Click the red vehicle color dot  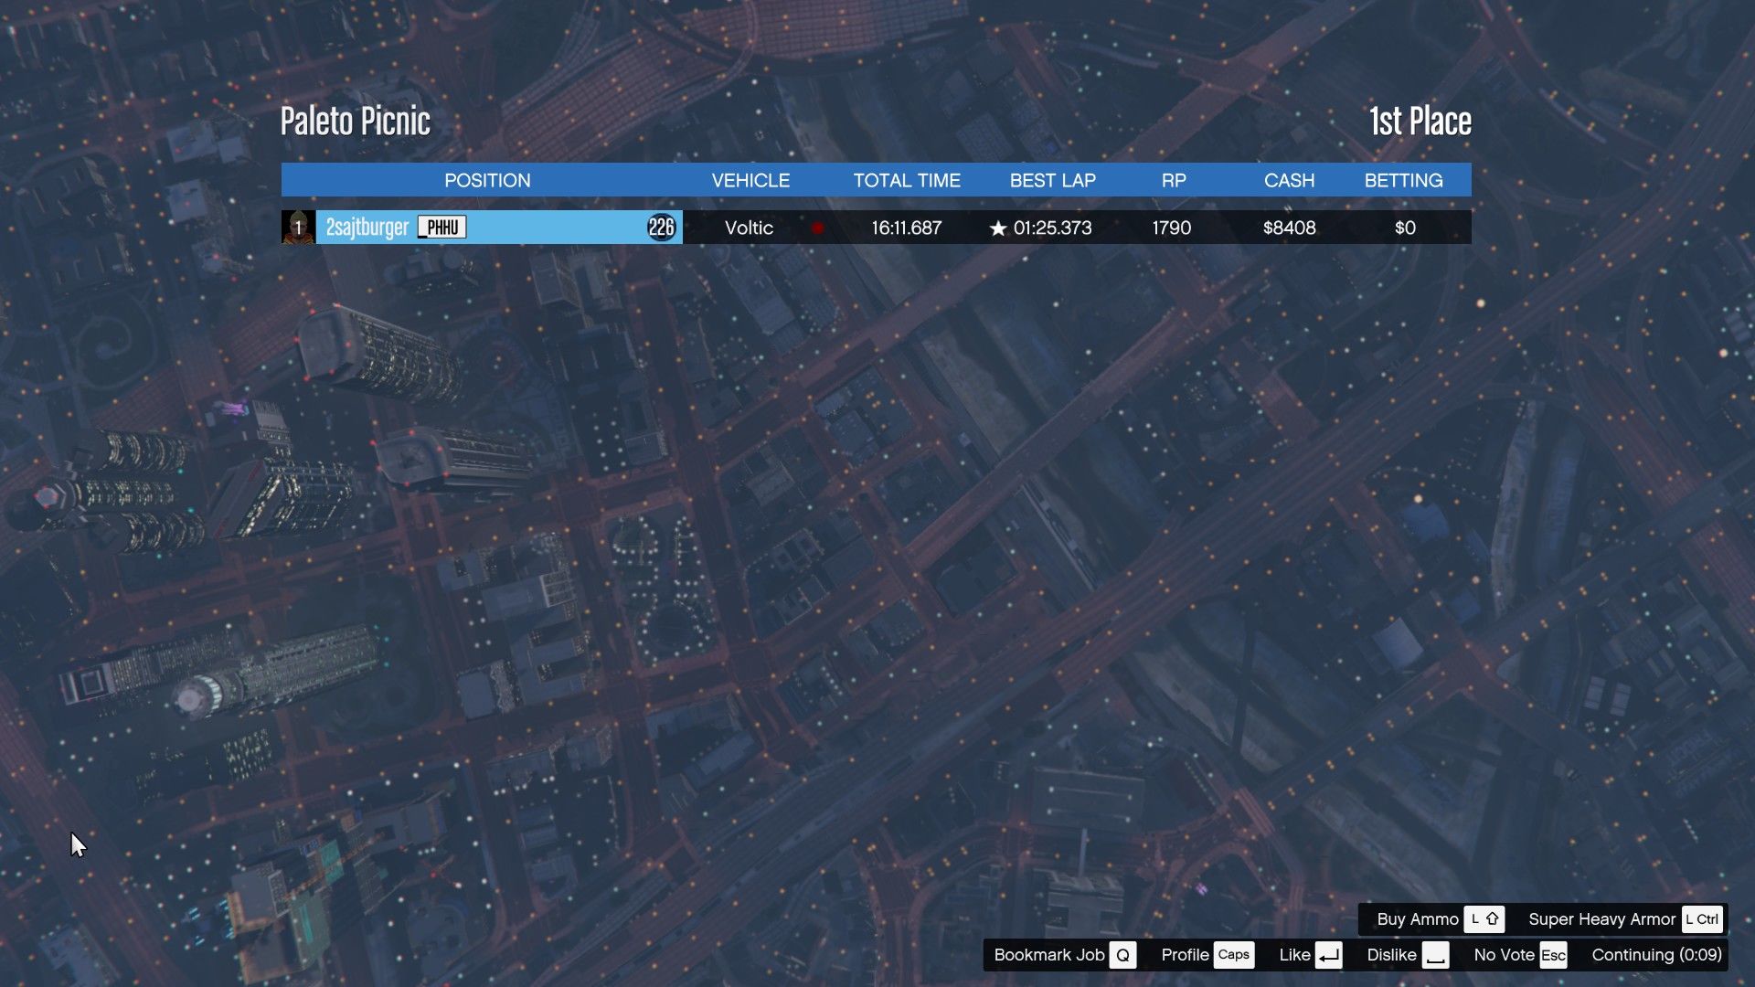[x=817, y=228]
